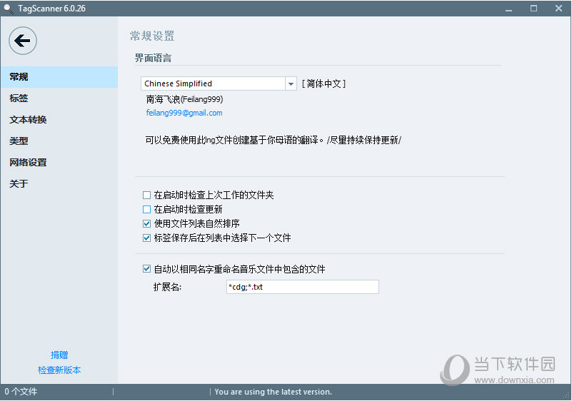Expand the language list dropdown arrow
The width and height of the screenshot is (572, 401).
pyautogui.click(x=291, y=83)
